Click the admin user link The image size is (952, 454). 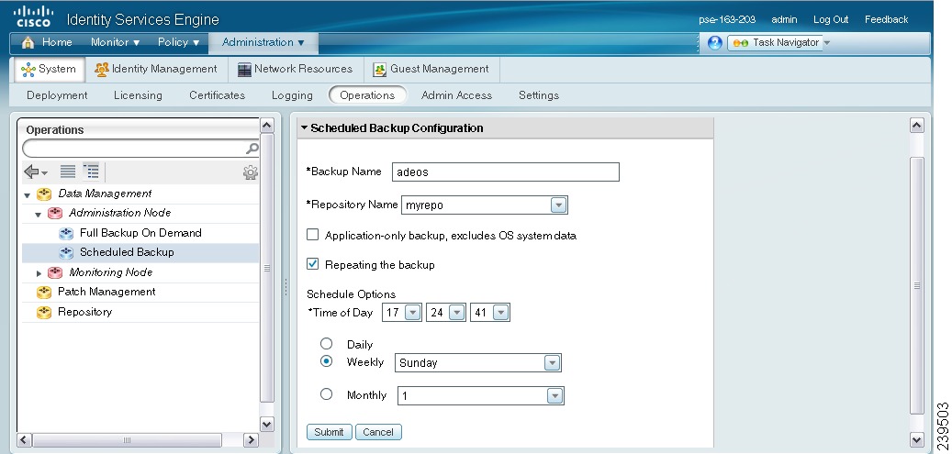point(784,19)
